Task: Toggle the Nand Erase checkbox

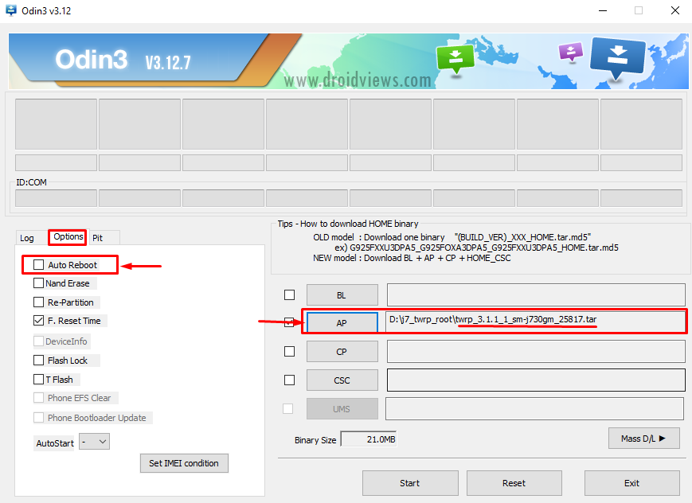Action: (x=39, y=283)
